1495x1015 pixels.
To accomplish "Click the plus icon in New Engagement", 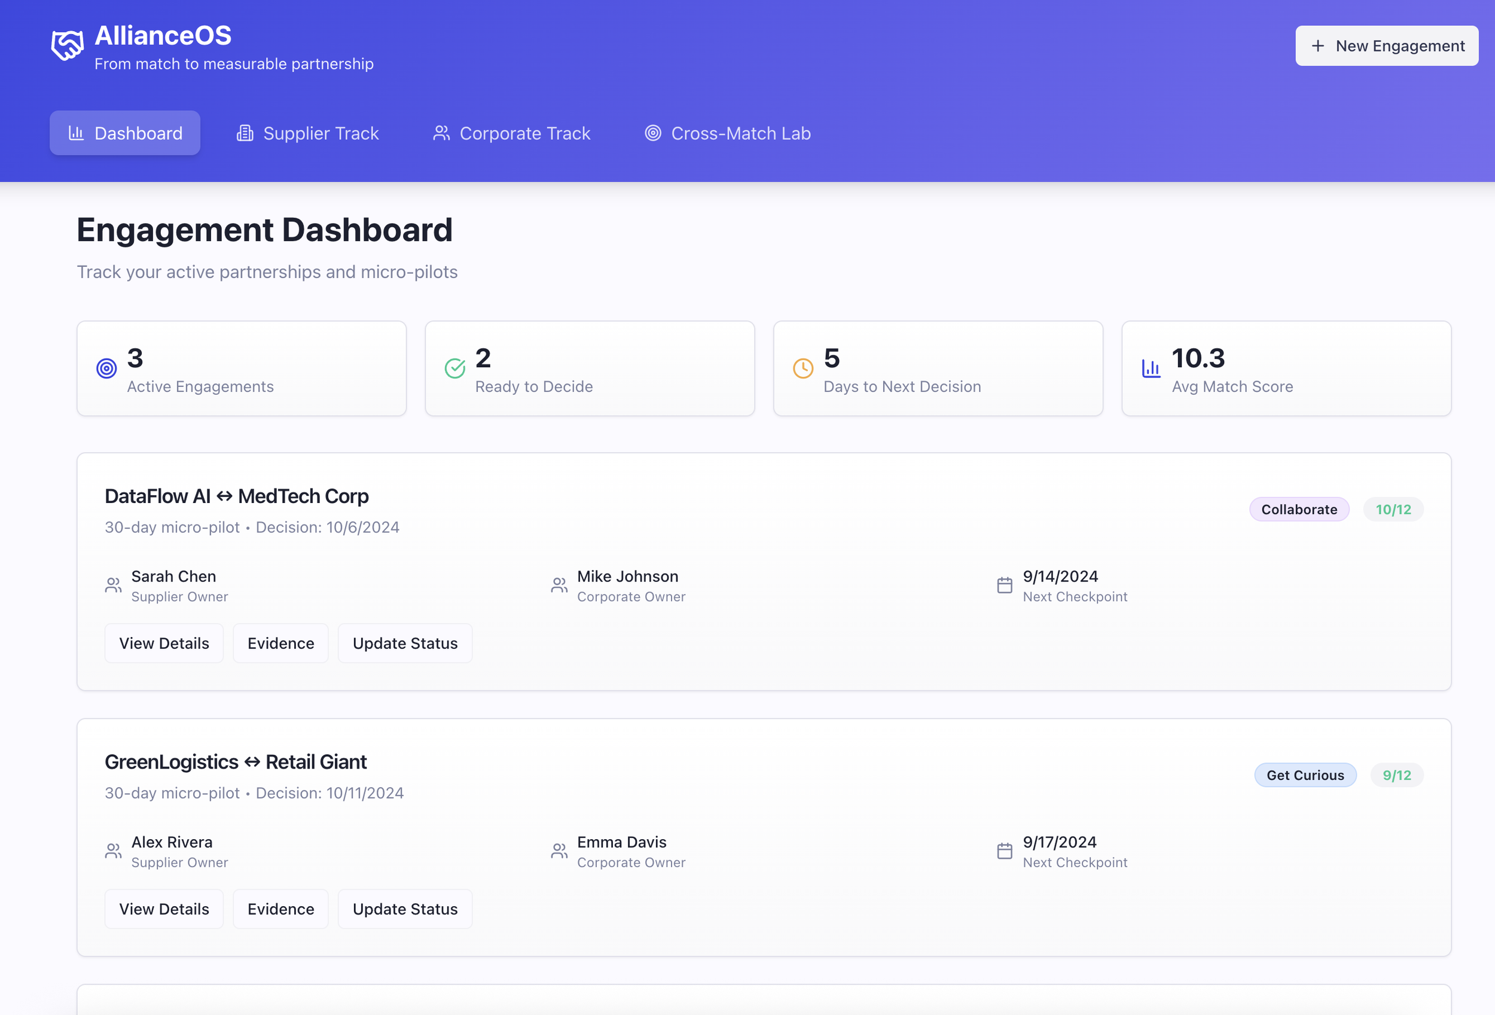I will (1317, 46).
